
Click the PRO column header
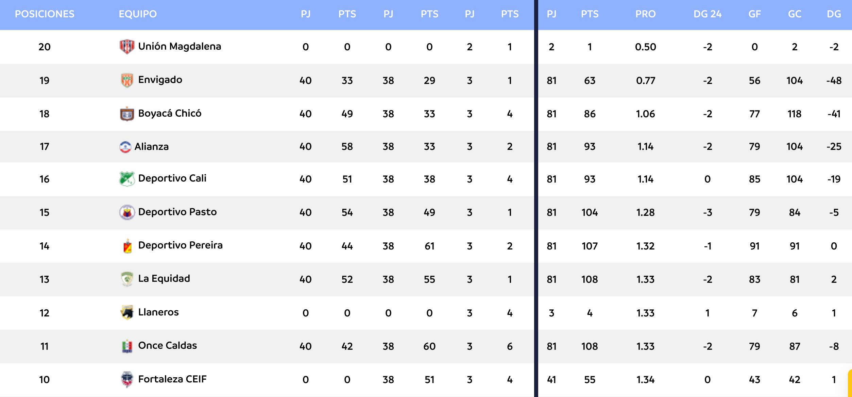coord(645,14)
